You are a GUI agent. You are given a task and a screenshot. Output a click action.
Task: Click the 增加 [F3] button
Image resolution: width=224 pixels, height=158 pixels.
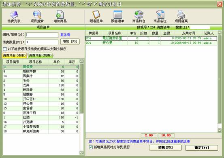point(70,42)
